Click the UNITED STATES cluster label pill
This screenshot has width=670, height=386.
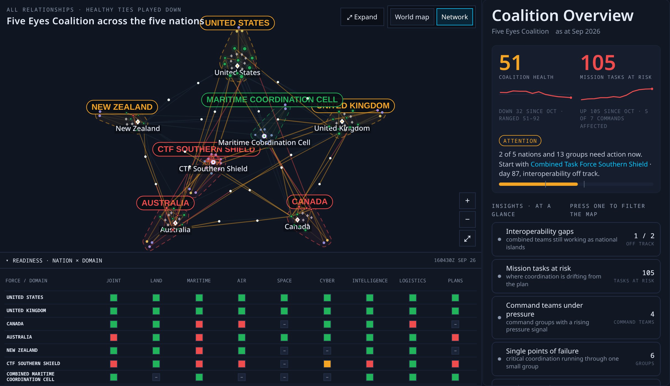pyautogui.click(x=237, y=23)
